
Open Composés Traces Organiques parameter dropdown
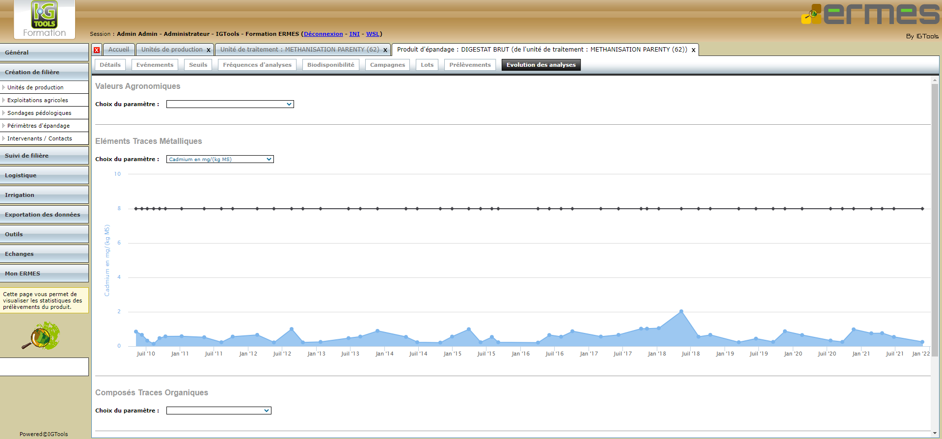point(218,411)
